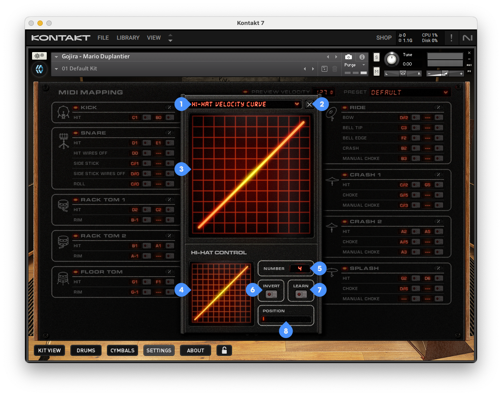Click the Hi-Hat controller Number field
The height and width of the screenshot is (396, 502).
coord(301,269)
